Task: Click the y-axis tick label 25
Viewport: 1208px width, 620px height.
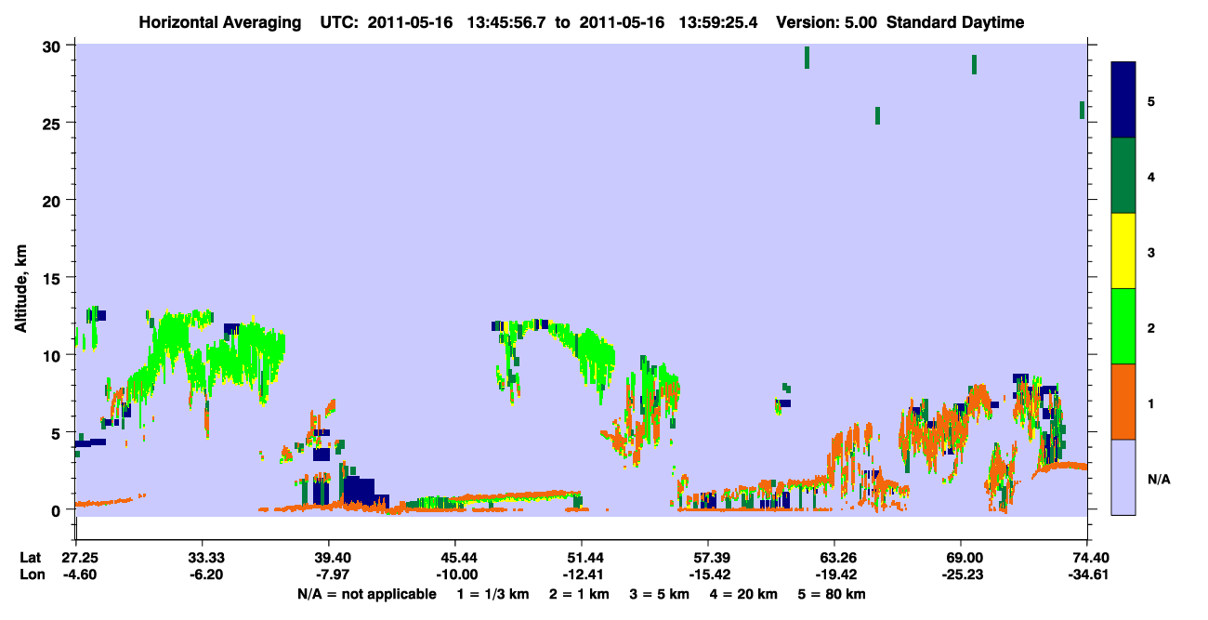Action: (53, 123)
